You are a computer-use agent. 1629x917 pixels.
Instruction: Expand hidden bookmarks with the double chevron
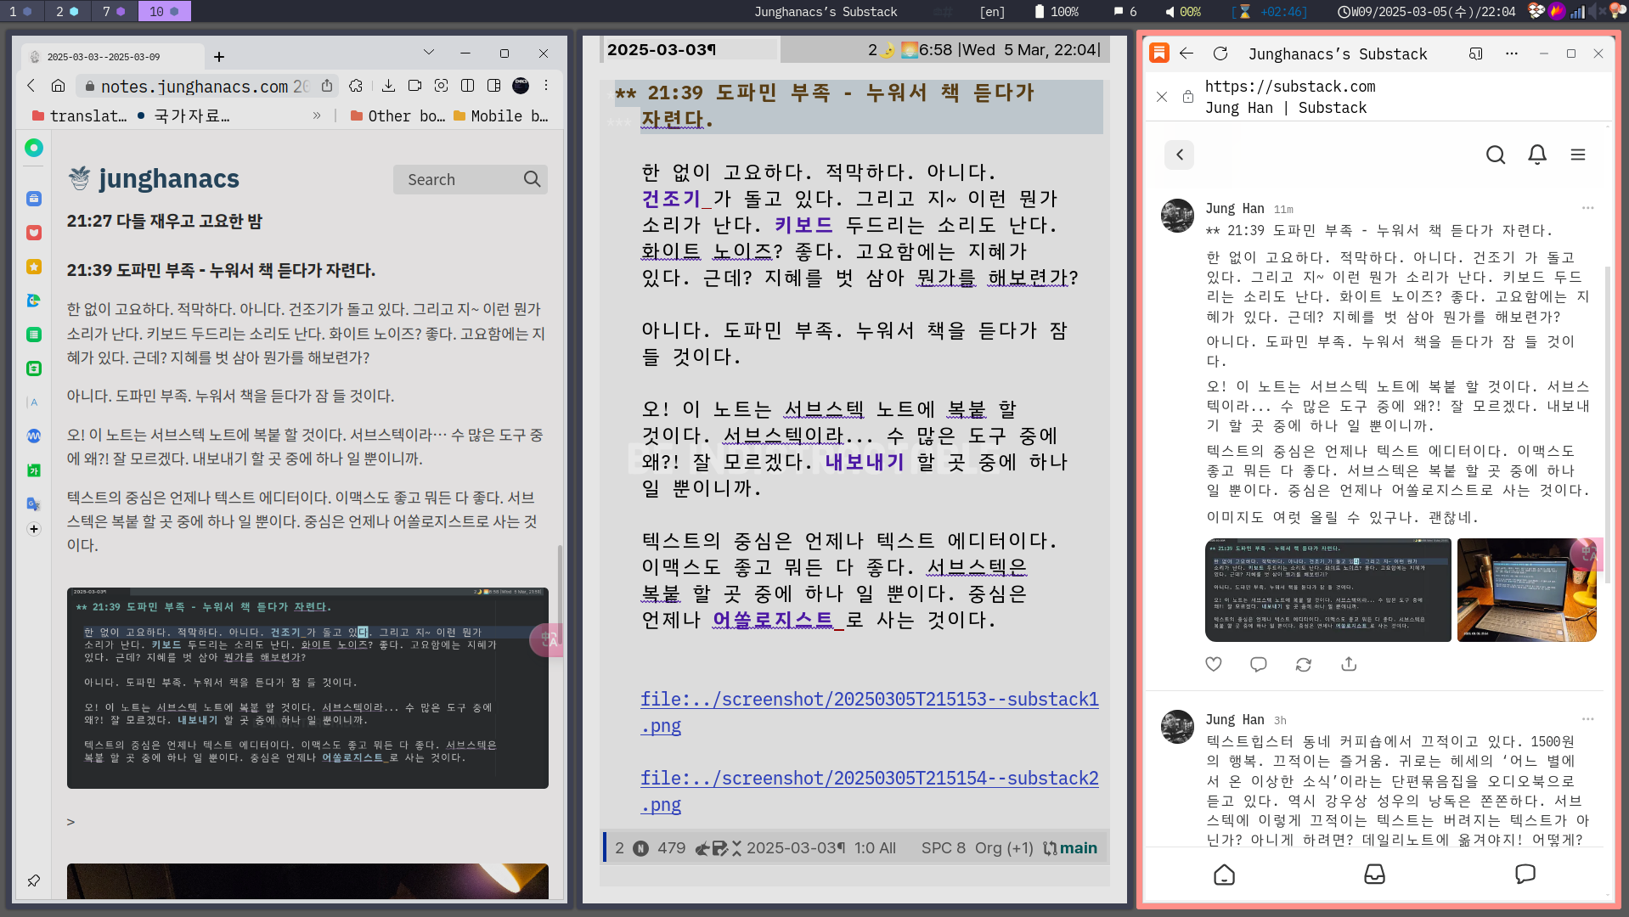[x=317, y=115]
